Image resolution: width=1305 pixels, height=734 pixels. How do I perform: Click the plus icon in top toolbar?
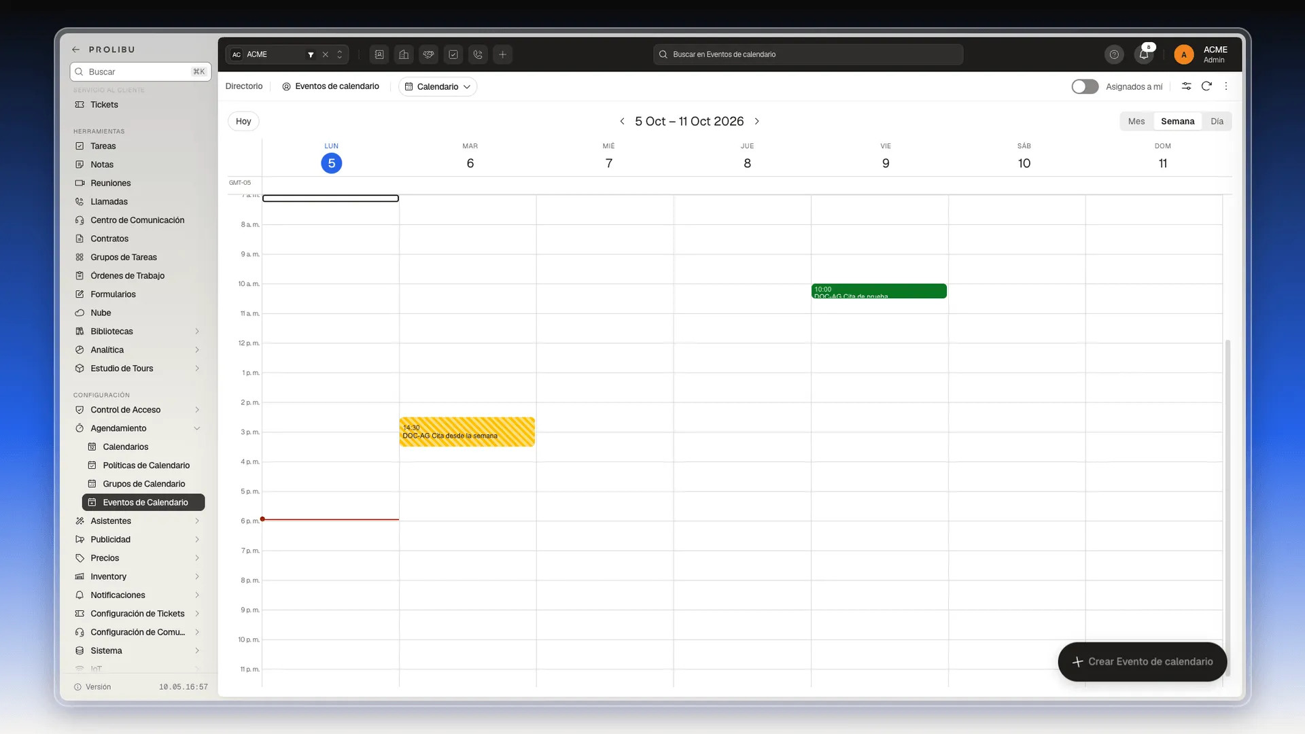[x=502, y=54]
